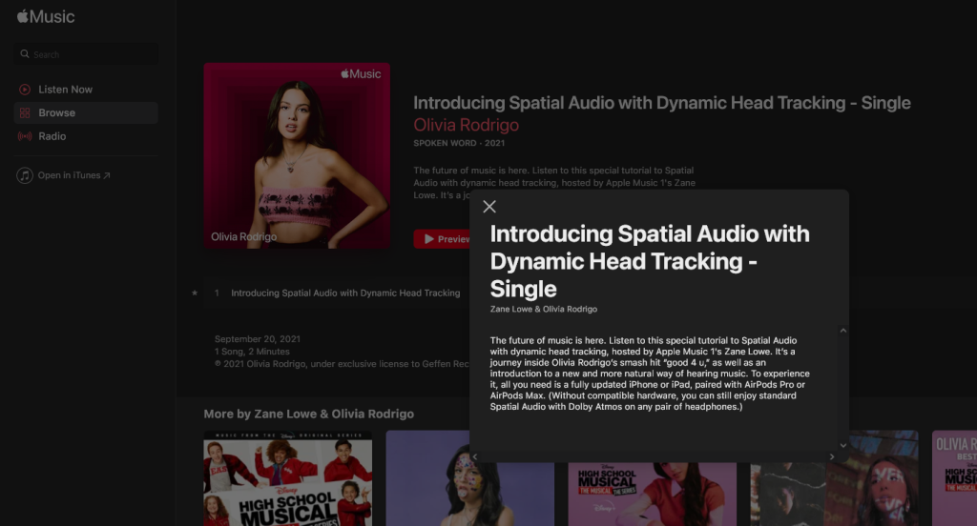The image size is (977, 526).
Task: Open the first High School Musical album thumbnail
Action: [287, 478]
